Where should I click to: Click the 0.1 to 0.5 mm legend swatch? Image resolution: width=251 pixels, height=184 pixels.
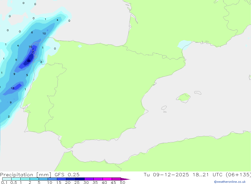pos(7,179)
